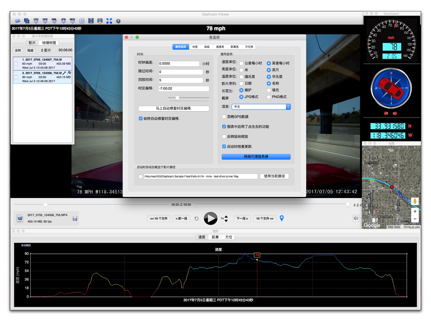Click the timezone offset slider knob

[x=177, y=98]
